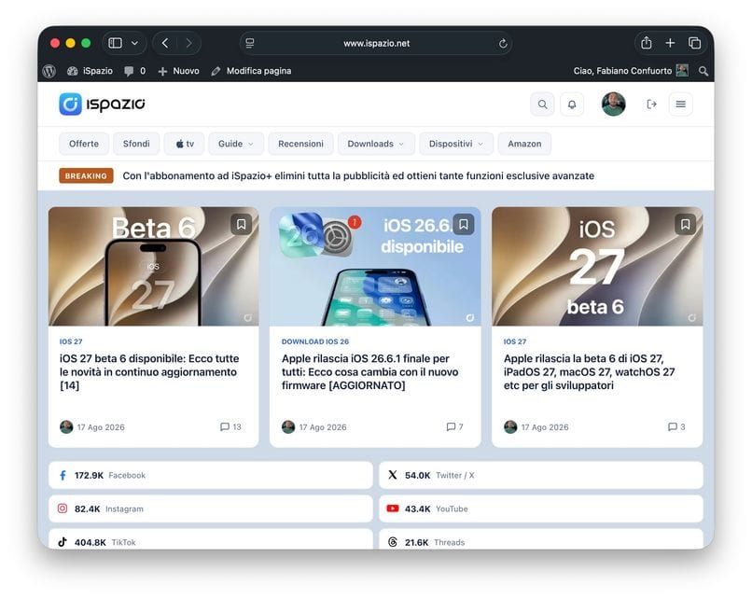The height and width of the screenshot is (599, 752).
Task: Show the tab overview icon
Action: (694, 43)
